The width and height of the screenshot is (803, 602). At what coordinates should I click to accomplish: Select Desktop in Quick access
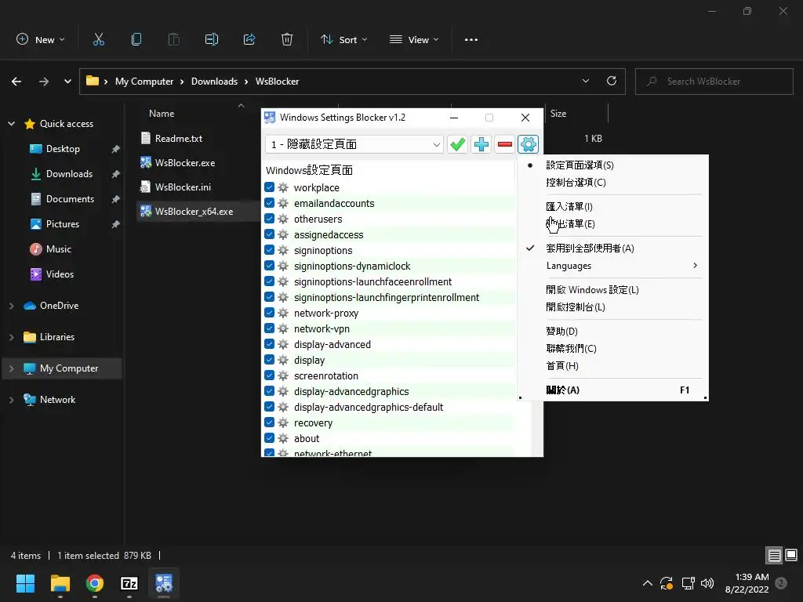63,149
